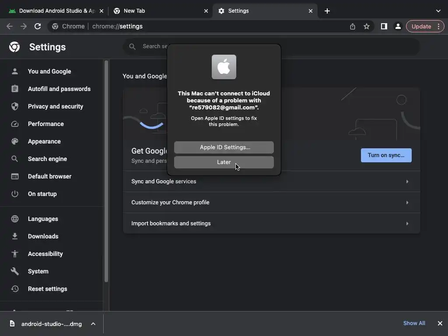Open the Chrome profile avatar icon
This screenshot has height=336, width=448.
click(398, 26)
